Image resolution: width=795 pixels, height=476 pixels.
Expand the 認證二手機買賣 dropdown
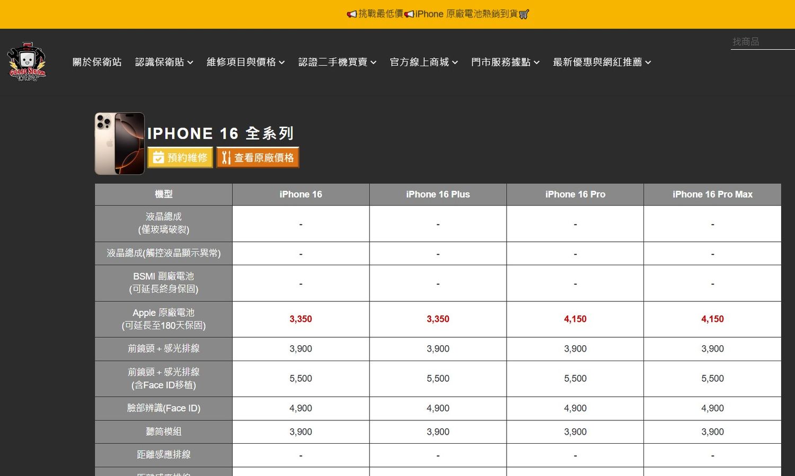pyautogui.click(x=337, y=62)
